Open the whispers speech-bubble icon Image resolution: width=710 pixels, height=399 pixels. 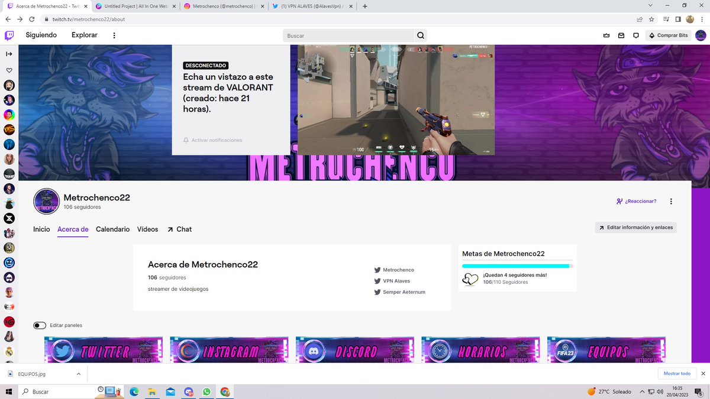(x=636, y=35)
